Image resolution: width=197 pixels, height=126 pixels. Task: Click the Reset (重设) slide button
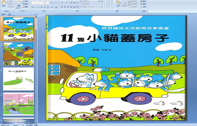(x=25, y=4)
